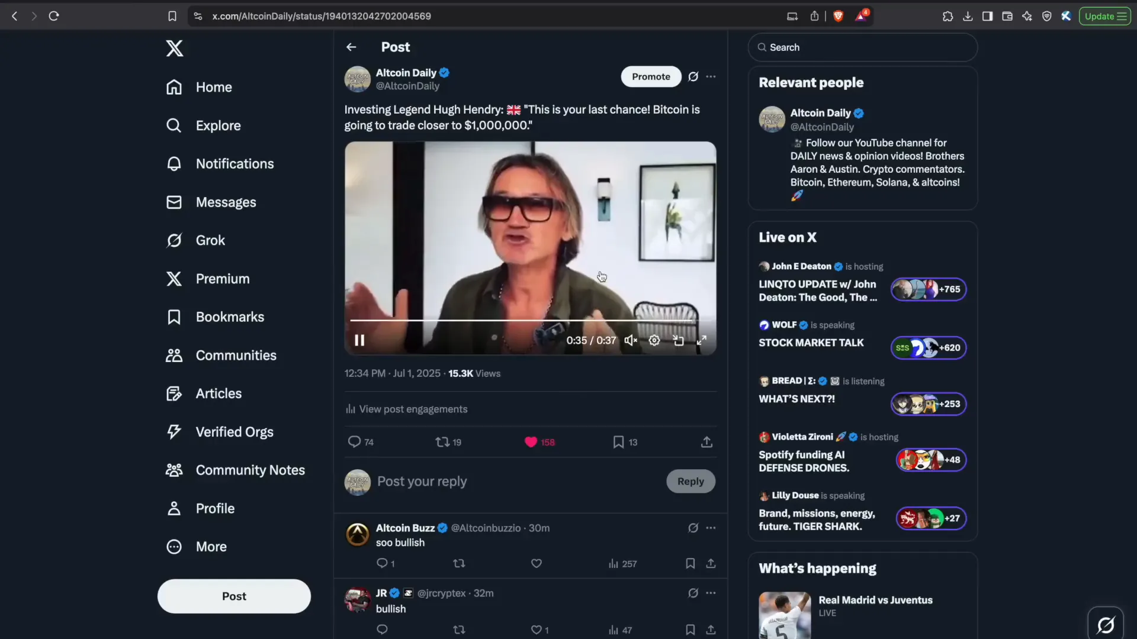The image size is (1137, 639).
Task: Open Community Notes in sidebar
Action: click(235, 470)
